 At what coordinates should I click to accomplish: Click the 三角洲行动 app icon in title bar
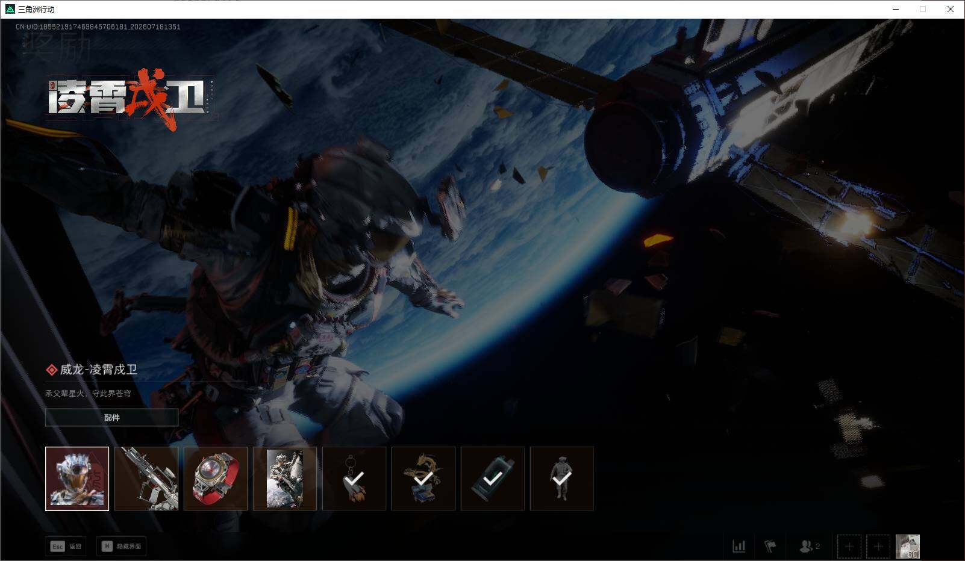10,9
